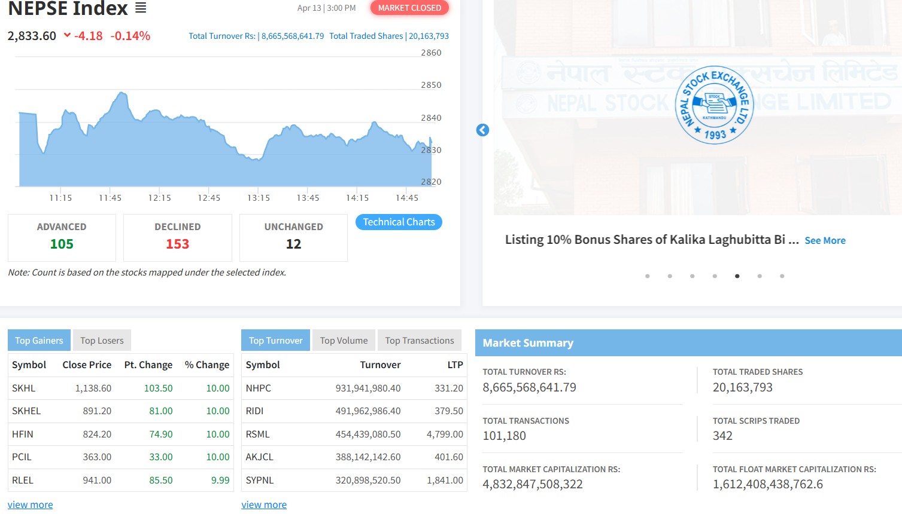Open the index menu icon beside NEPSE Index
This screenshot has width=902, height=514.
(141, 8)
